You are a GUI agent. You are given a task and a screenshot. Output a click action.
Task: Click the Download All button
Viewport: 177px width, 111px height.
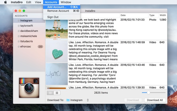click(155, 100)
